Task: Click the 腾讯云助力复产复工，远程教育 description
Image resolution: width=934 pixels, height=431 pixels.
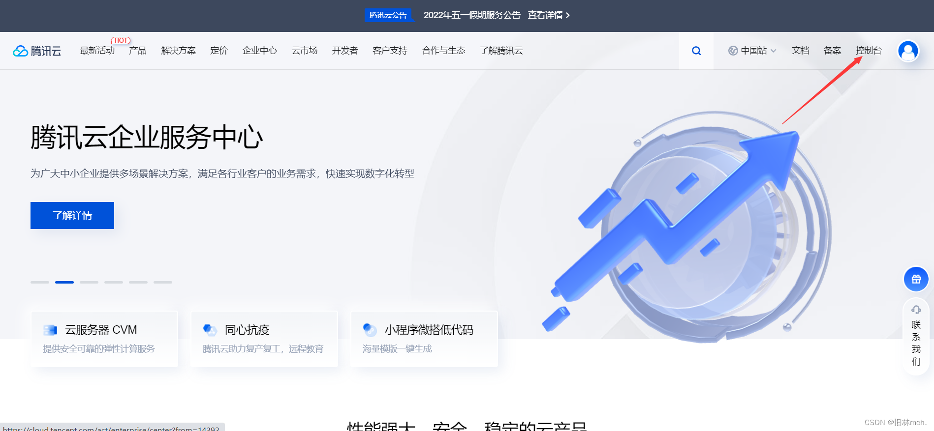Action: pyautogui.click(x=263, y=348)
